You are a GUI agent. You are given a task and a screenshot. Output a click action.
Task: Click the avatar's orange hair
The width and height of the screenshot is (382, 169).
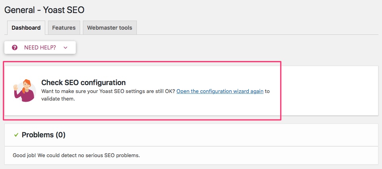click(27, 84)
